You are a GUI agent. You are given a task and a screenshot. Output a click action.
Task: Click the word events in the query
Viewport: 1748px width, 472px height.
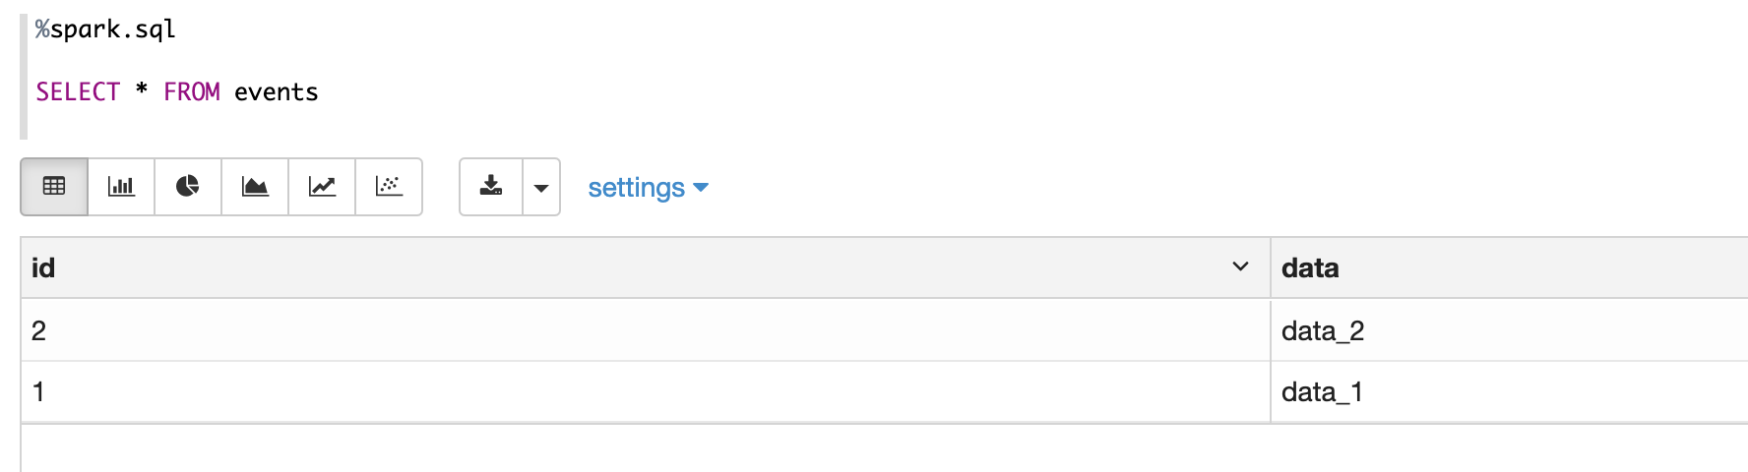pyautogui.click(x=276, y=91)
